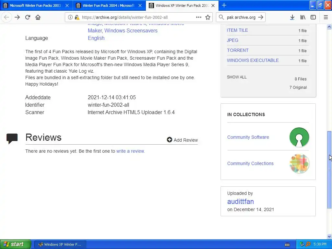Toggle the sidebar view
This screenshot has width=332, height=249.
point(313,18)
